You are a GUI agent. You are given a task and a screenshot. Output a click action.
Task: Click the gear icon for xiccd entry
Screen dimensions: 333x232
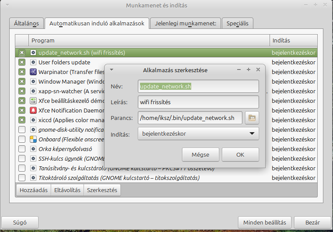33,120
